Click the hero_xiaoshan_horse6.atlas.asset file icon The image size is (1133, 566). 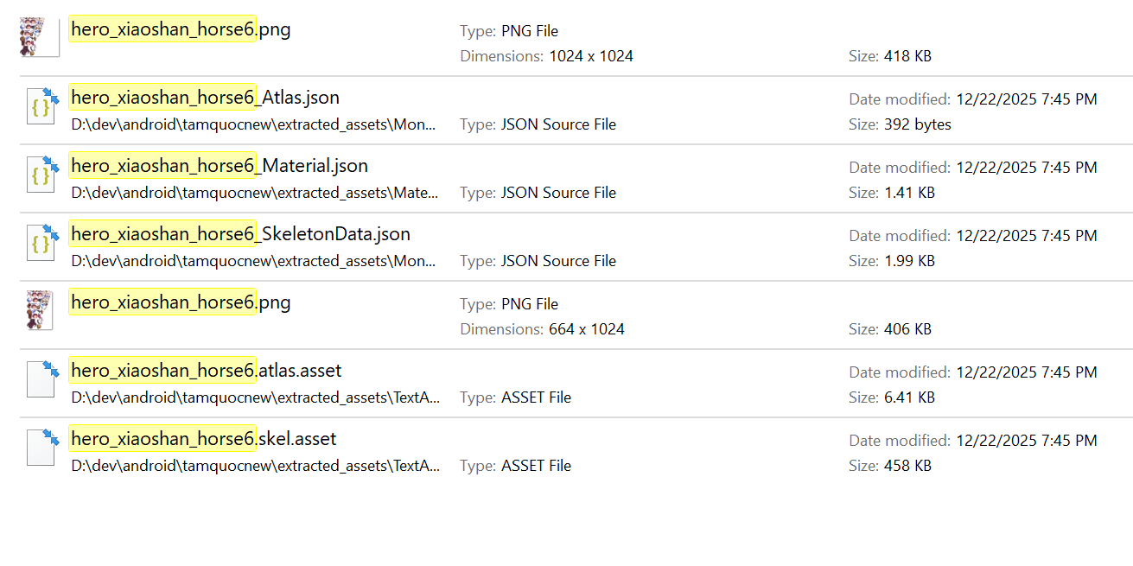coord(41,378)
